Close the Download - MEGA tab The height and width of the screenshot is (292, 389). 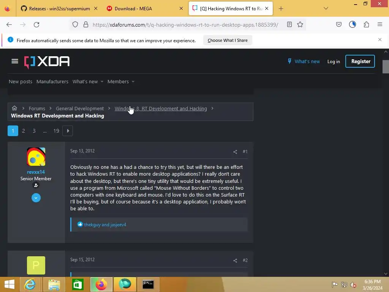tap(181, 8)
